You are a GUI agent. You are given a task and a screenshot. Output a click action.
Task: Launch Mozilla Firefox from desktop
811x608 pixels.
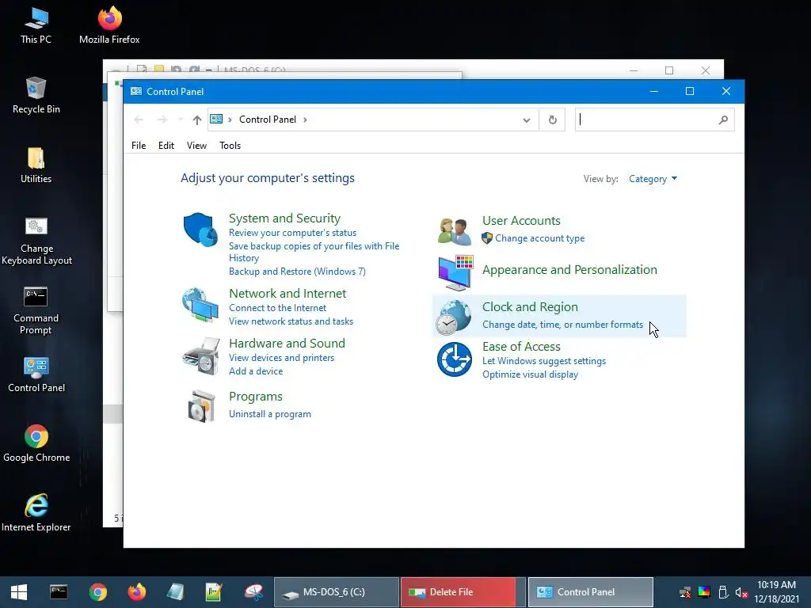pos(109,25)
